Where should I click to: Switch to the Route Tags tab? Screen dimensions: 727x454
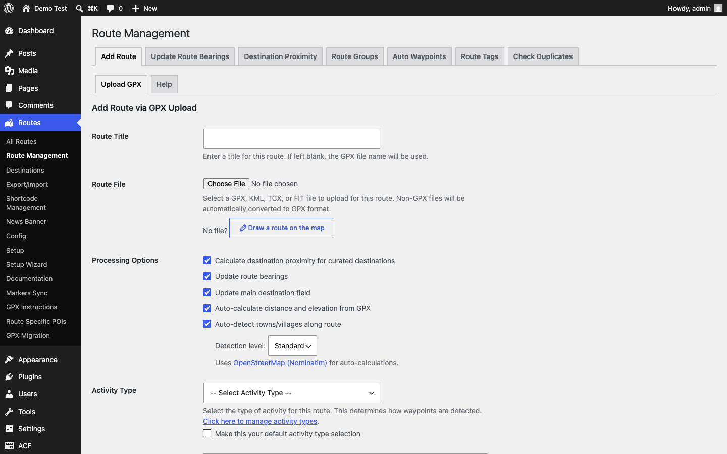[480, 56]
